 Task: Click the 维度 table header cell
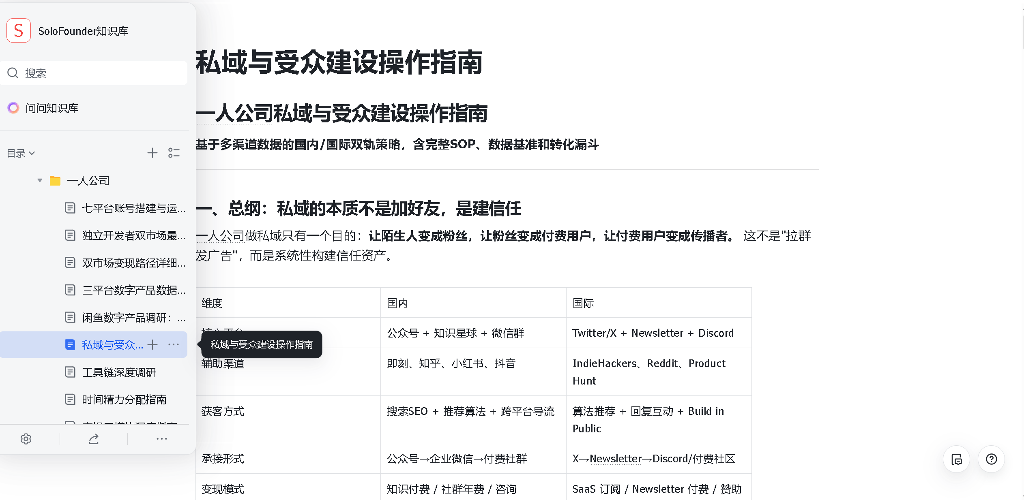point(288,303)
